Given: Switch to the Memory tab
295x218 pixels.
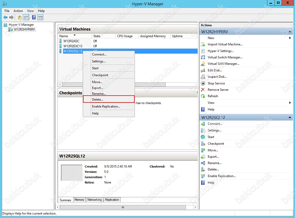Looking at the screenshot, I should (79, 200).
